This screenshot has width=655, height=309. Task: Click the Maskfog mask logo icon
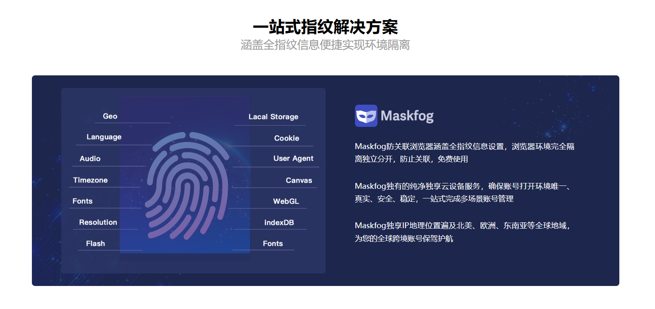366,116
